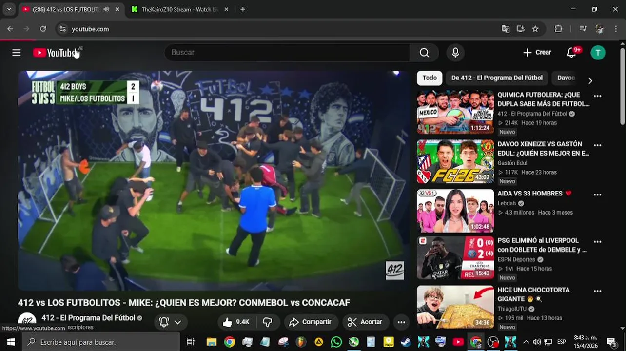This screenshot has height=351, width=626.
Task: Open options for AIDA VS 33 HOMBRES video
Action: click(x=598, y=194)
